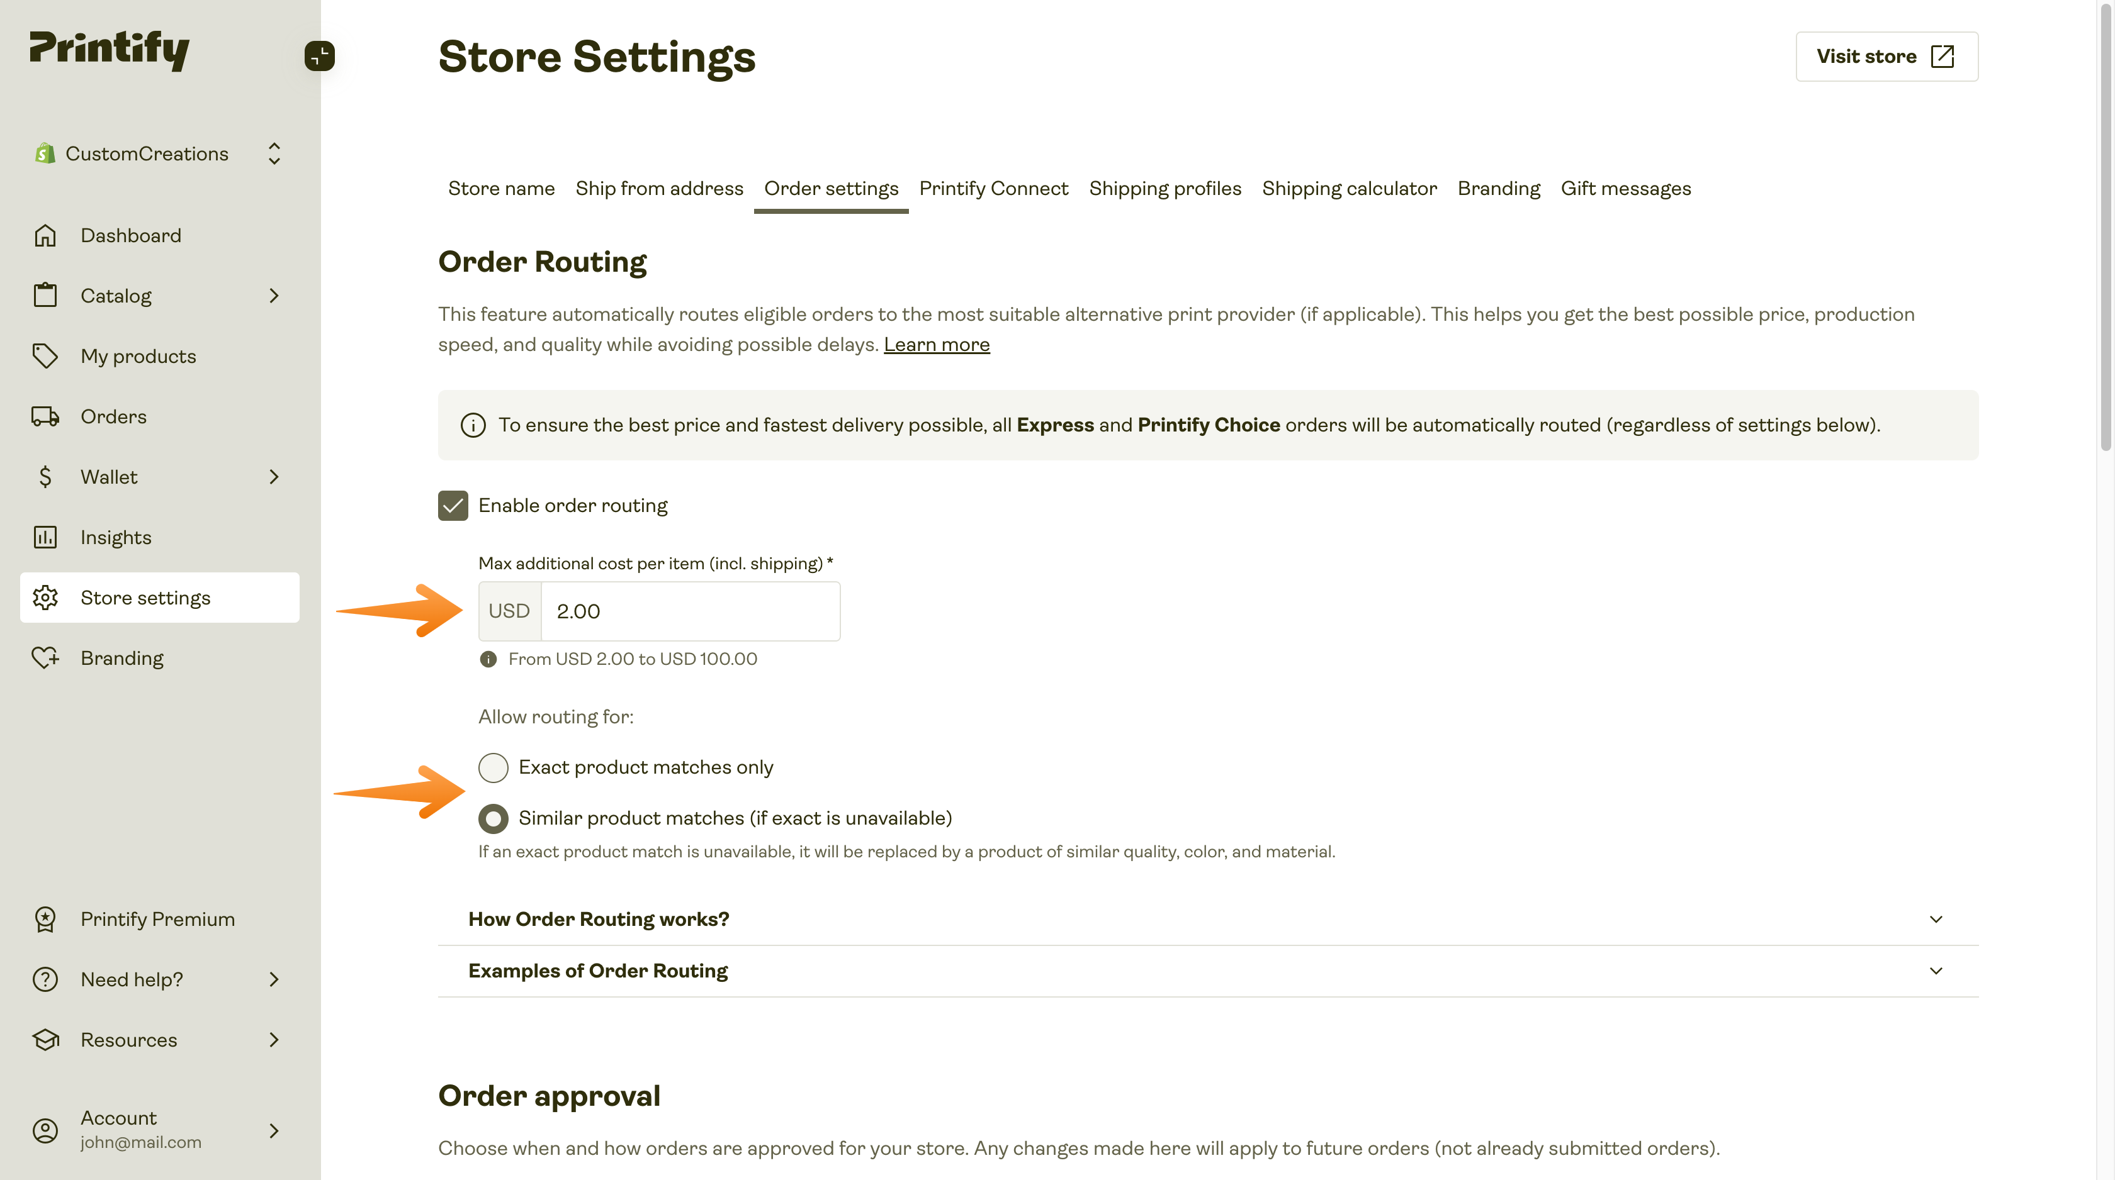Click the Printify Premium badge icon
Screen dimensions: 2115x1180
[x=45, y=919]
